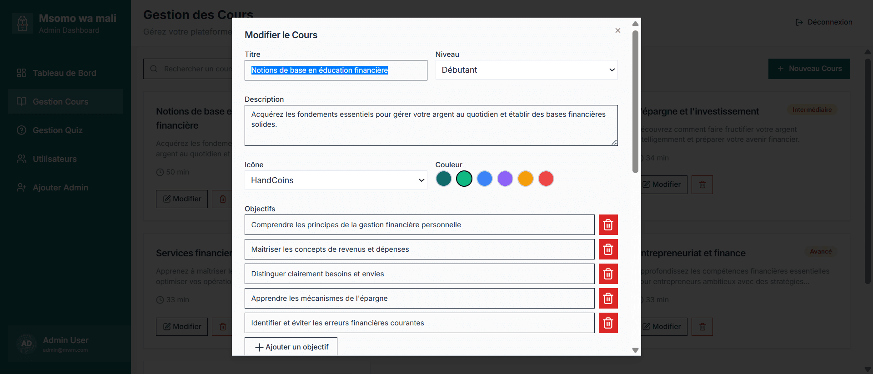Viewport: 873px width, 374px height.
Task: Choose the blue color swatch
Action: pos(484,179)
